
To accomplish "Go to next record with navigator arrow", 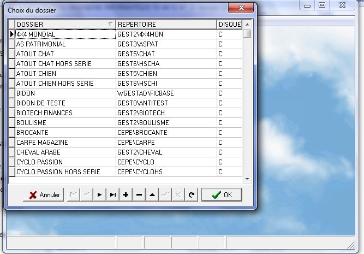I will pyautogui.click(x=99, y=195).
